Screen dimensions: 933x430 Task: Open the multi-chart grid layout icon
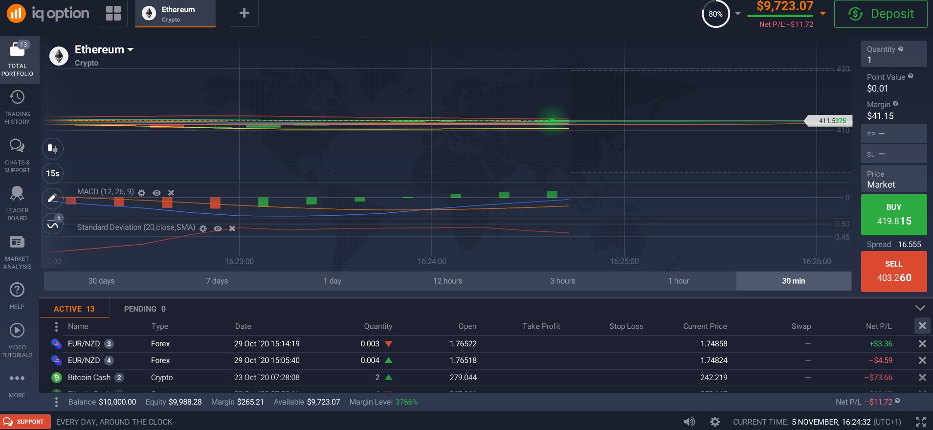113,13
